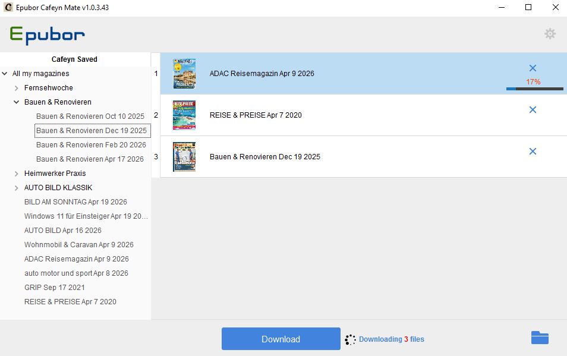
Task: Click the Downloading 3 files status link
Action: point(391,339)
